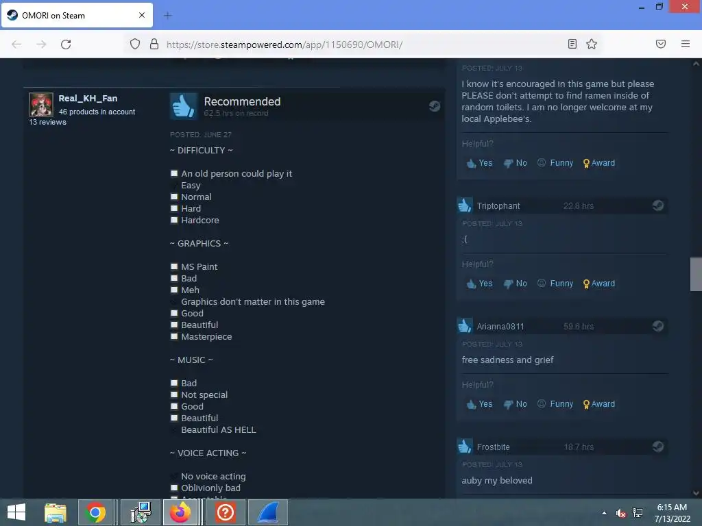The image size is (702, 526).
Task: Click Arianna0811's thumbs-up icon
Action: (465, 325)
